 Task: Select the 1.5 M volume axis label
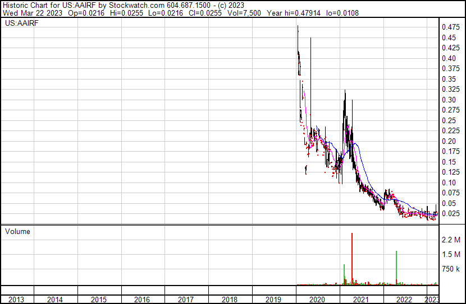451,254
